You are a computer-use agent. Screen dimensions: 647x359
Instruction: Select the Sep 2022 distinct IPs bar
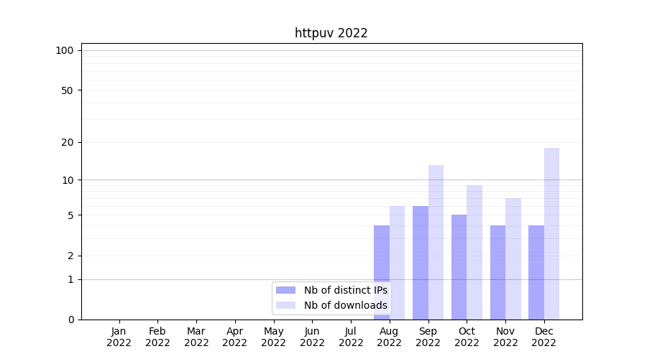[421, 263]
